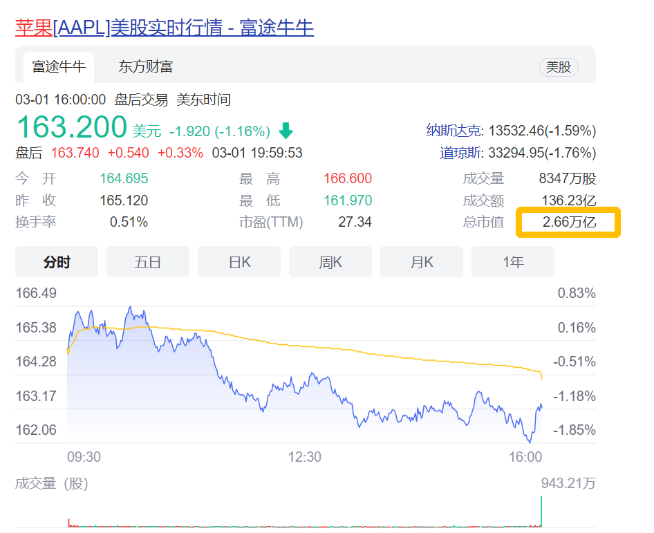Click the 最高 value 166.600
Screen dimensions: 654x533
(x=348, y=178)
